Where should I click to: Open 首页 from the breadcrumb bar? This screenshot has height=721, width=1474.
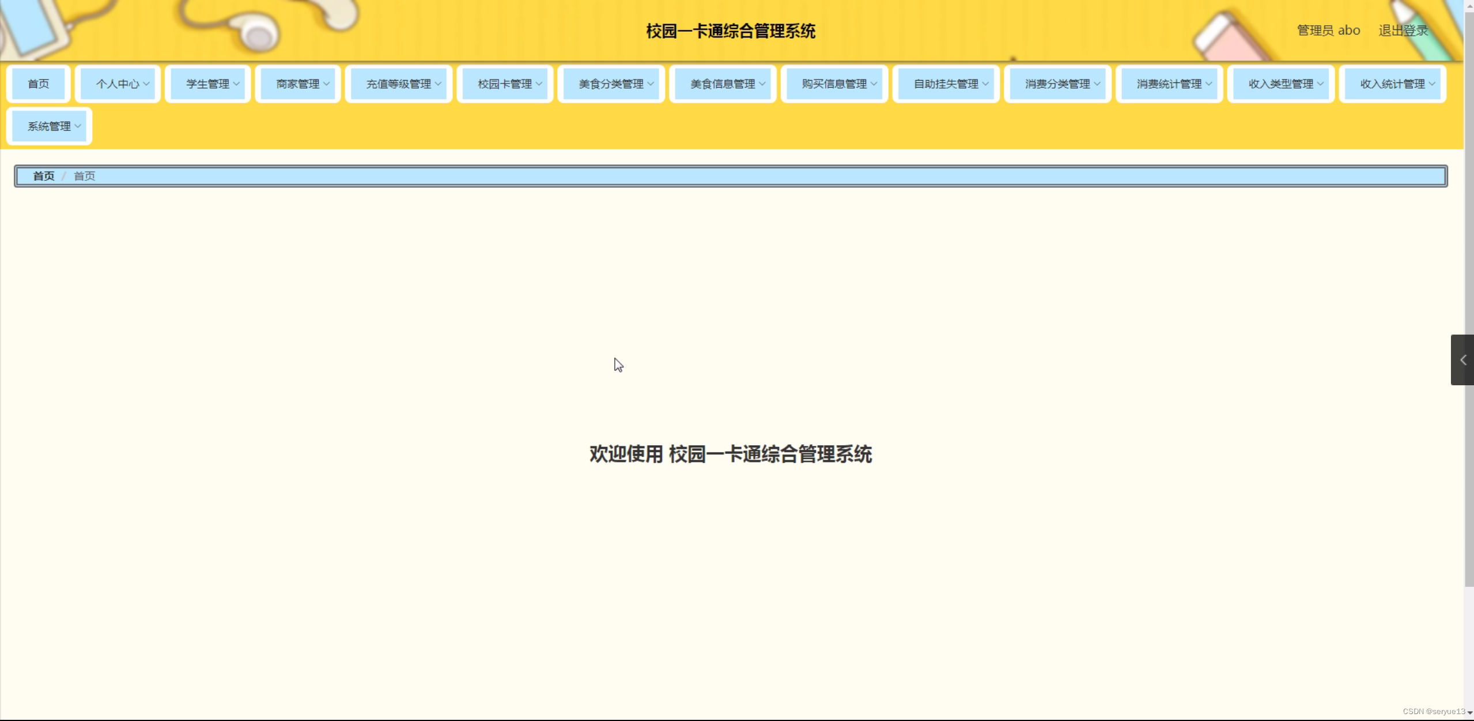tap(43, 176)
